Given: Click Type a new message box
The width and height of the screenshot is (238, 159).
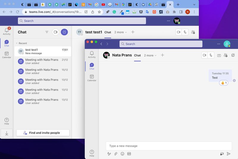Looking at the screenshot, I should pos(169,146).
